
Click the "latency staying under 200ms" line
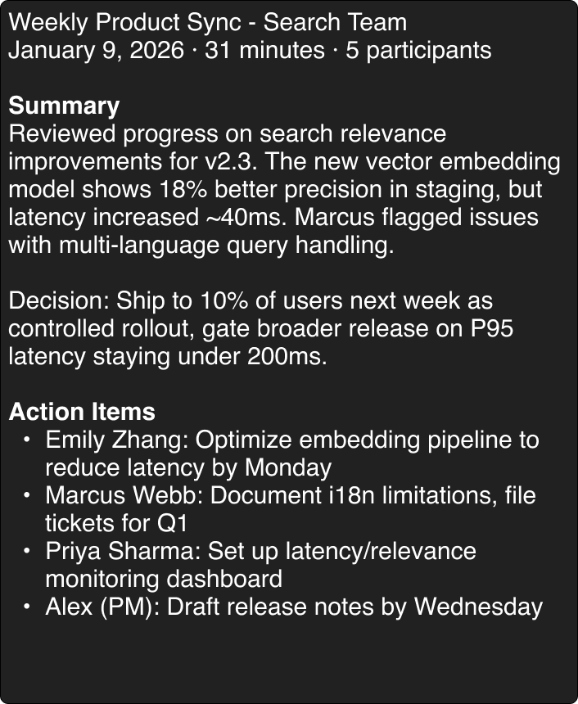point(168,356)
